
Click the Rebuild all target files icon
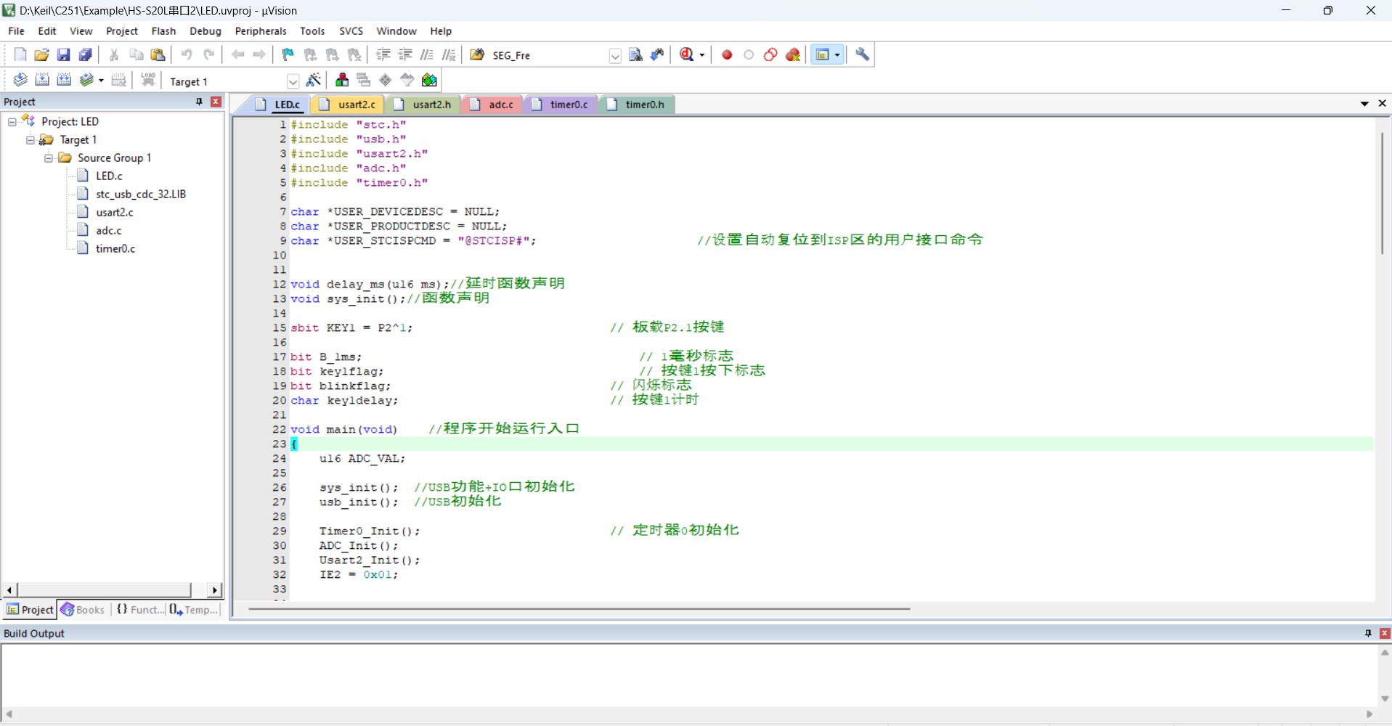64,80
